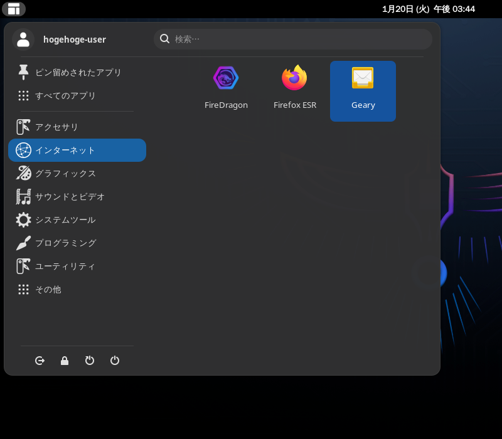This screenshot has height=439, width=502.
Task: Click in the 検索 search field
Action: [293, 39]
